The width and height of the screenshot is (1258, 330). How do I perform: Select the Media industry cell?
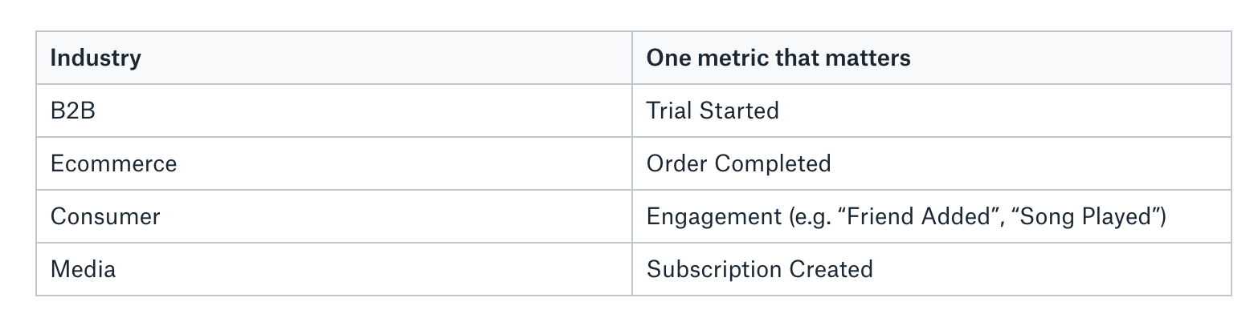coord(83,269)
